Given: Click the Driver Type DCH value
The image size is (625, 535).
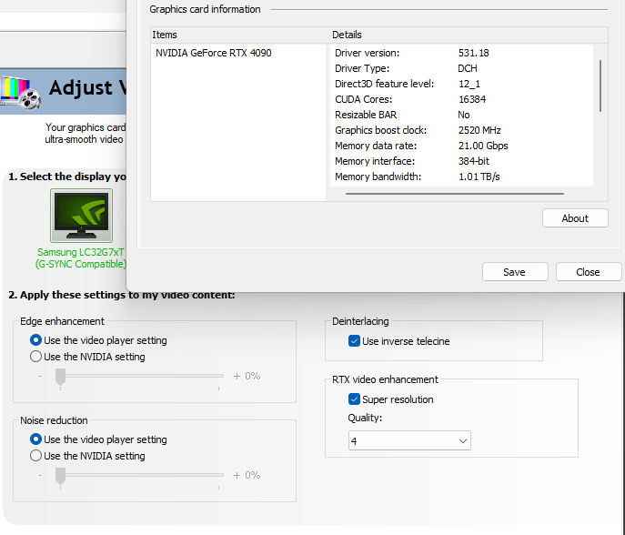Looking at the screenshot, I should (x=467, y=68).
